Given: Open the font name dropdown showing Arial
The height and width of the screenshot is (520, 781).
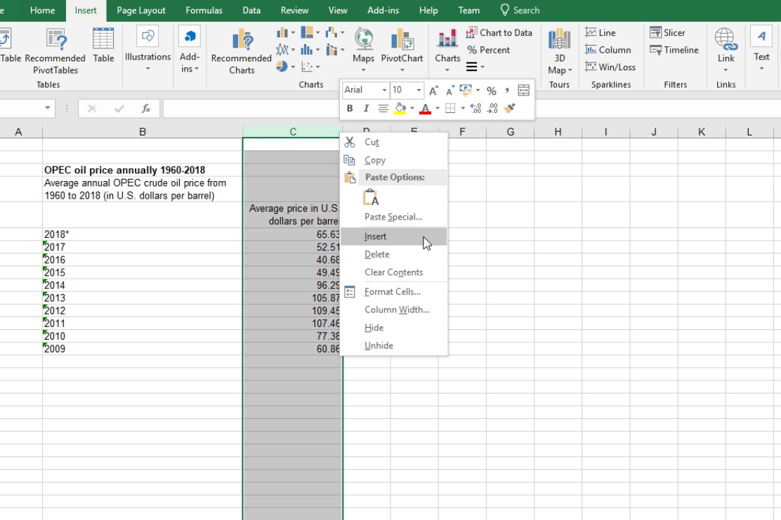Looking at the screenshot, I should point(384,90).
